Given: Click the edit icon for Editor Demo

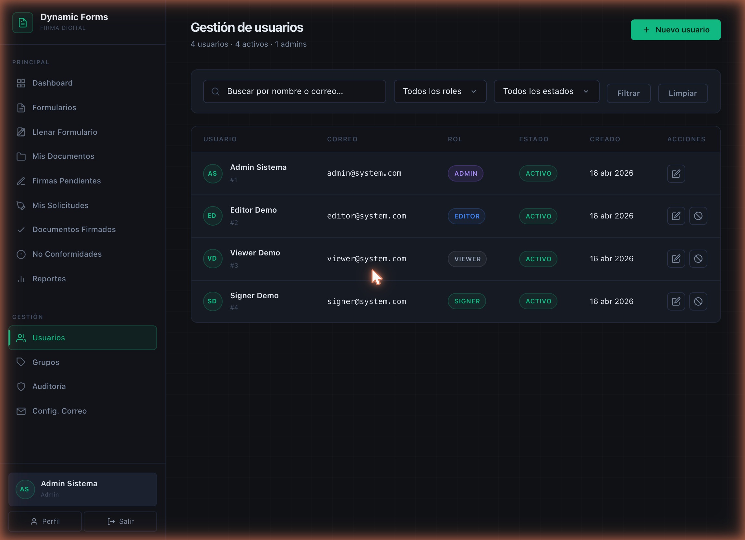Looking at the screenshot, I should [x=676, y=216].
